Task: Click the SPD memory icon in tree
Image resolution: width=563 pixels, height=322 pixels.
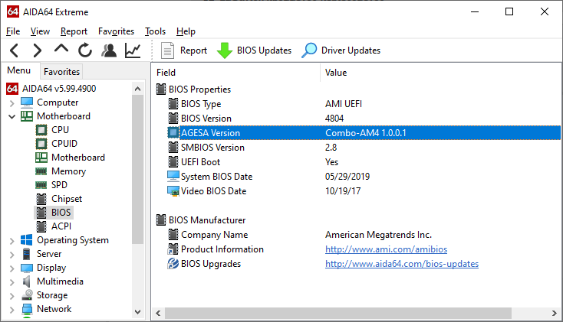Action: [41, 185]
